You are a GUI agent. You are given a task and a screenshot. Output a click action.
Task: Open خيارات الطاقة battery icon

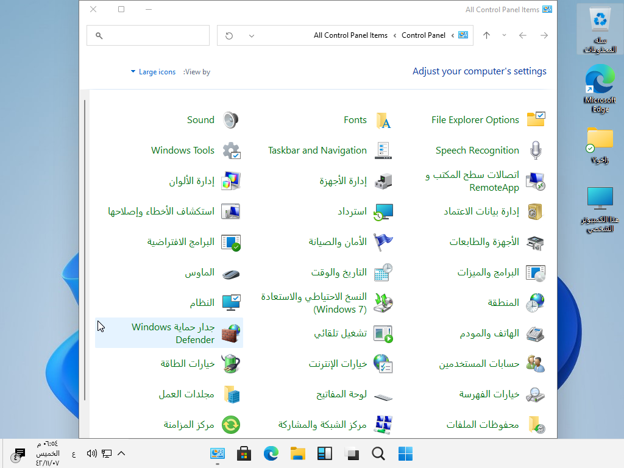(x=231, y=364)
